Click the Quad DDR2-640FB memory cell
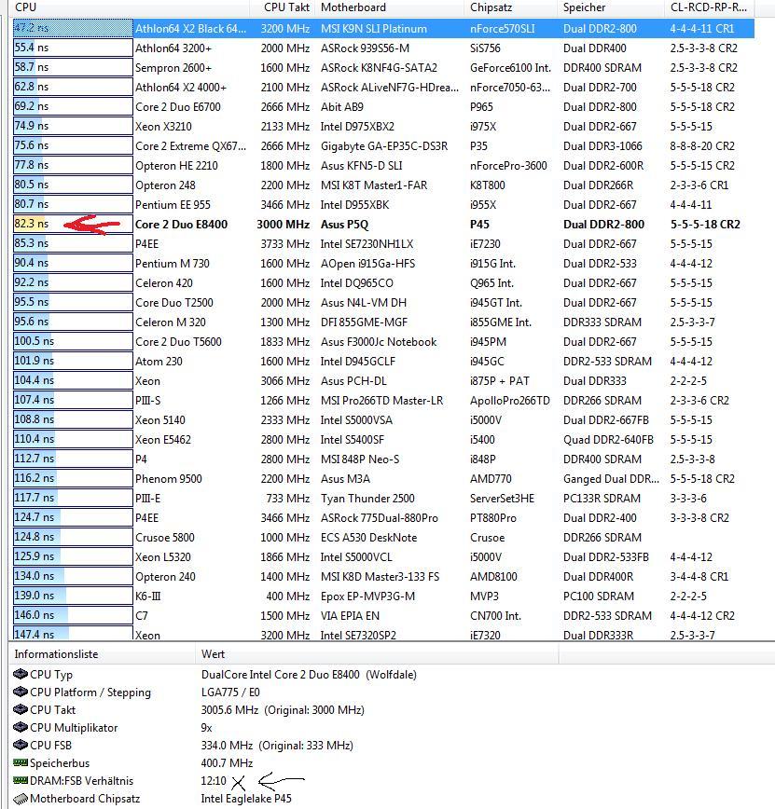 tap(608, 440)
